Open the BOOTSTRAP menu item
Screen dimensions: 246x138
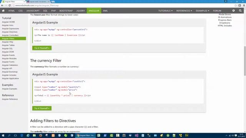(x=66, y=11)
